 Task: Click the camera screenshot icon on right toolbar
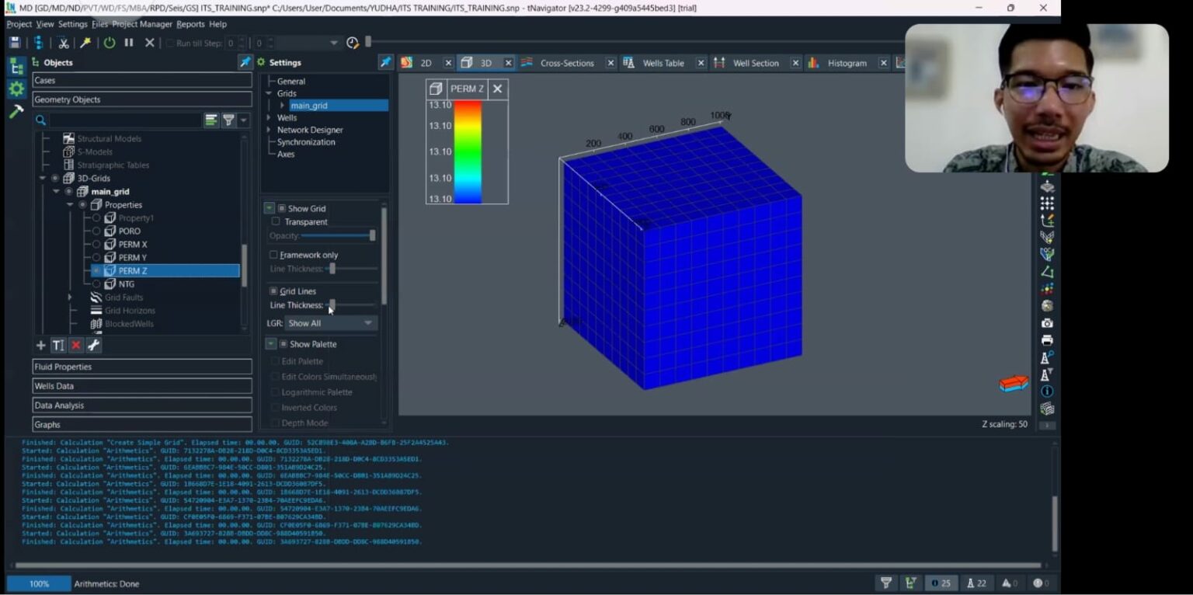click(x=1047, y=323)
